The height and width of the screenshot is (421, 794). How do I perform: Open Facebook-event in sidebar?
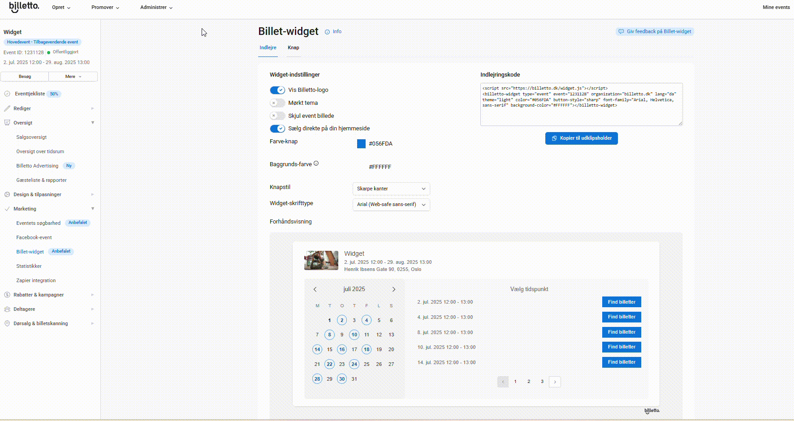[34, 237]
